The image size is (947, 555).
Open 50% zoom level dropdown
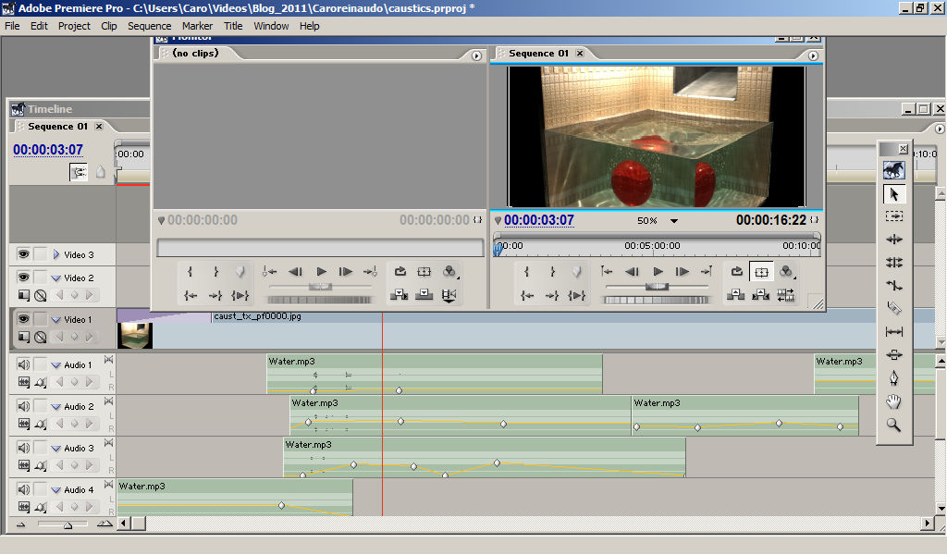click(674, 221)
